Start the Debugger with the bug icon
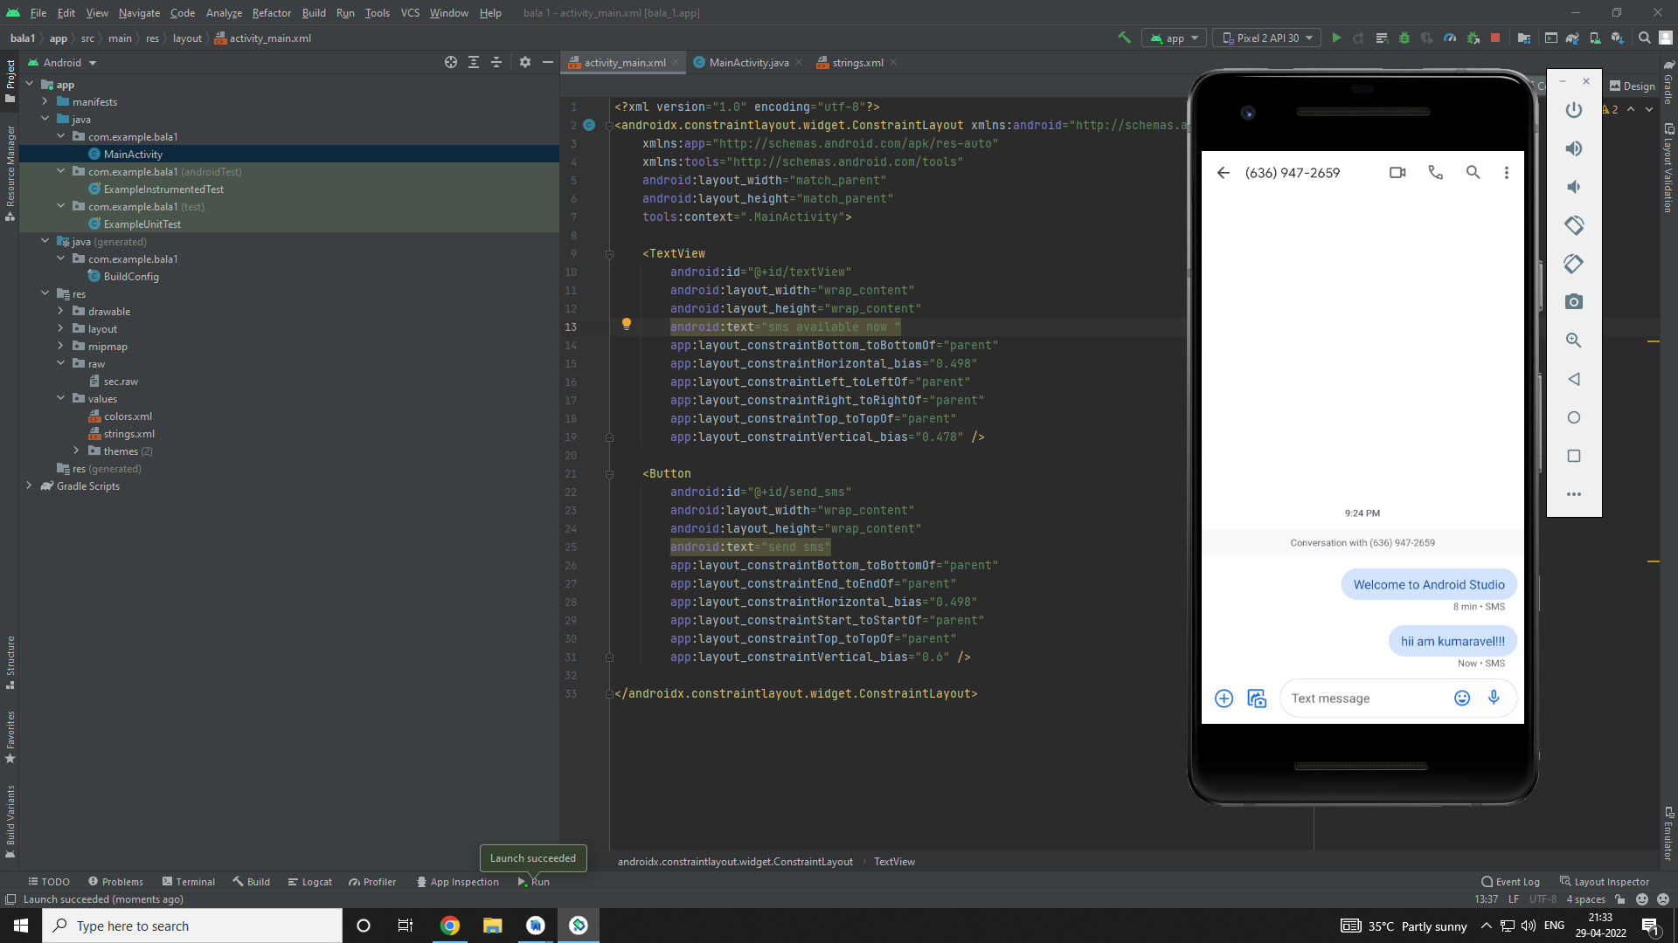1678x943 pixels. point(1404,38)
